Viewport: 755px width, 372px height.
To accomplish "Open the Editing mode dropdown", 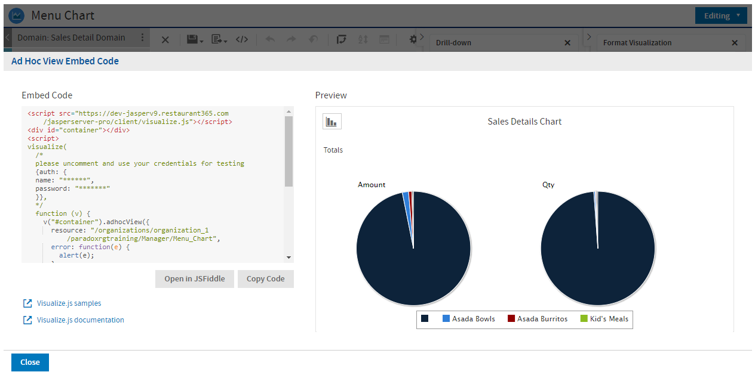I will (721, 15).
